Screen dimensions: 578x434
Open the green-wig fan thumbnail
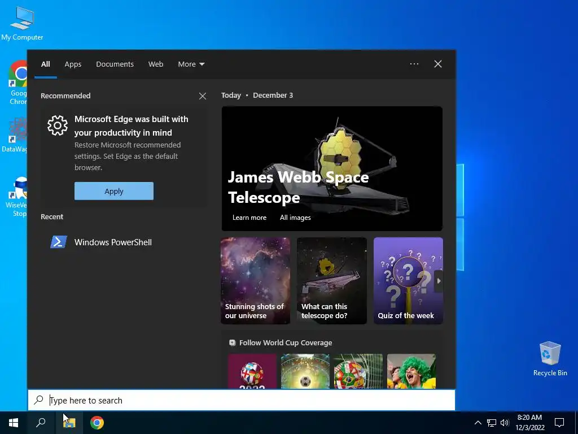coord(411,371)
